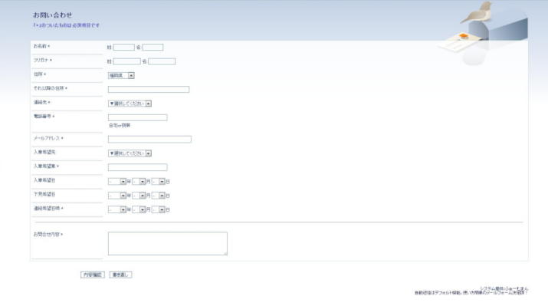Open year dropdown in 下見希望日 row
This screenshot has height=306, width=548.
[x=117, y=196]
